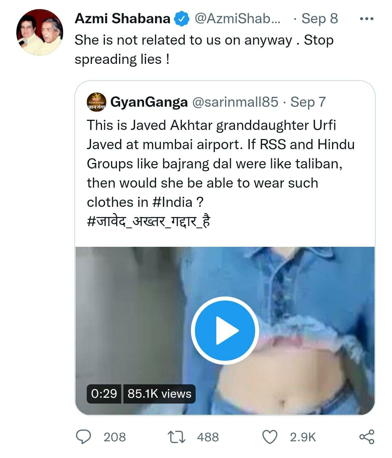Reply using the speech bubble icon

tap(83, 437)
